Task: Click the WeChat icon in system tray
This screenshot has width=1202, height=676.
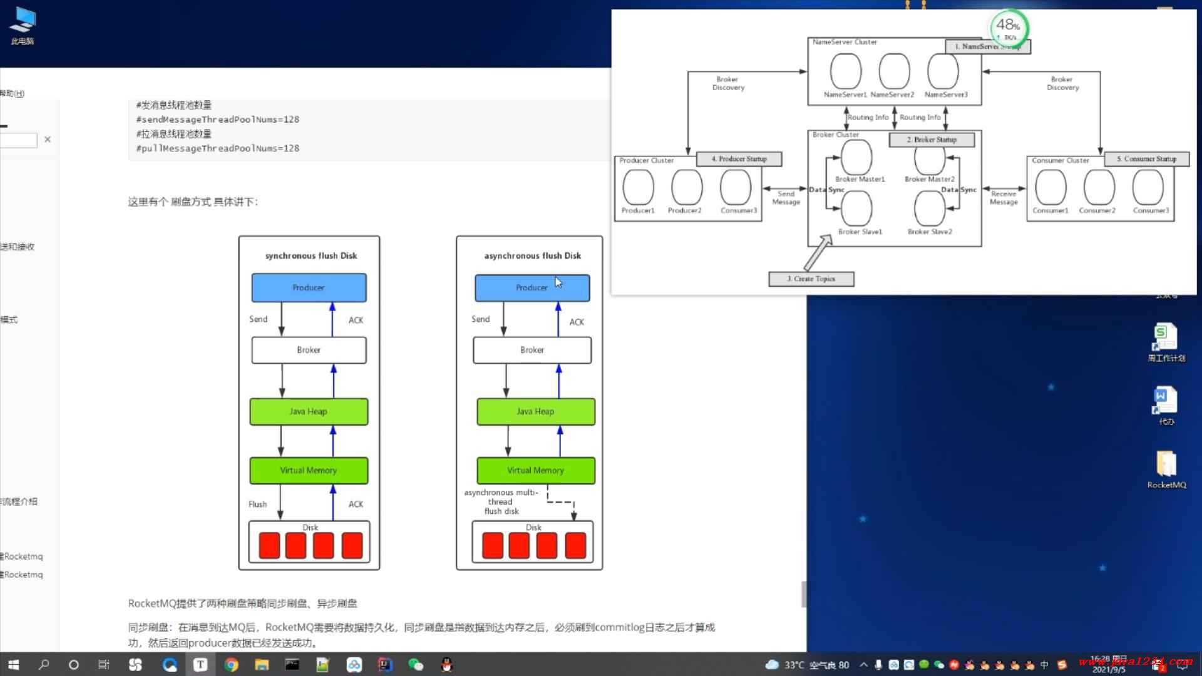Action: pyautogui.click(x=939, y=665)
